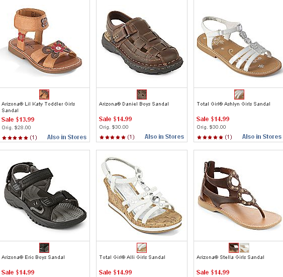Image resolution: width=283 pixels, height=277 pixels.
Task: Open the Total Girl Alli Girls Sandal link
Action: (132, 257)
